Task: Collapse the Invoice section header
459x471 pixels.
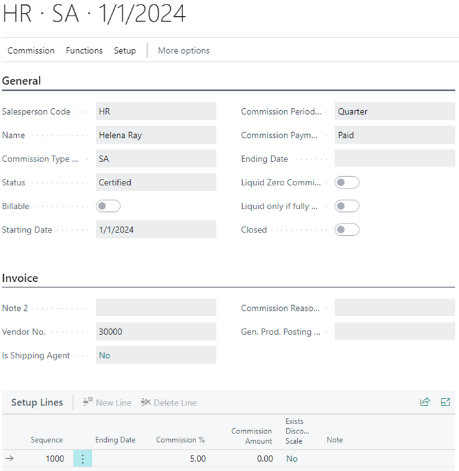Action: coord(20,278)
